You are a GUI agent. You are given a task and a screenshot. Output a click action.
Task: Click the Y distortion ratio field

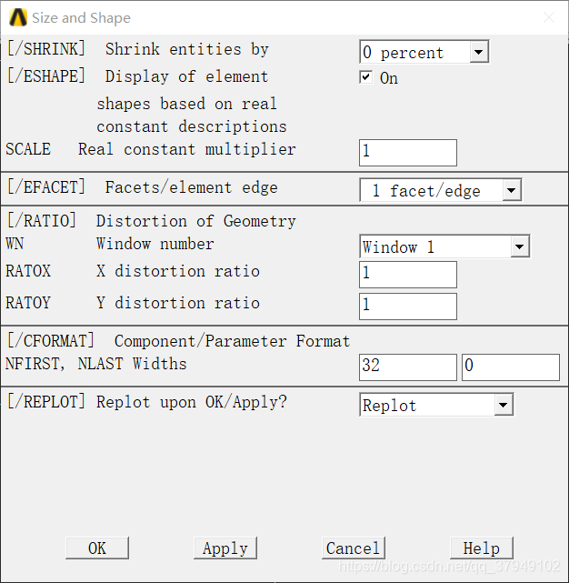(408, 306)
